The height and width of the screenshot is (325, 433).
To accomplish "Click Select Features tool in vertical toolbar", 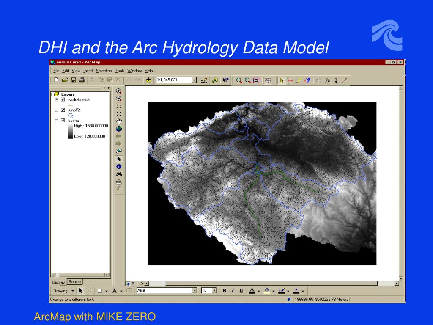I will coord(119,151).
